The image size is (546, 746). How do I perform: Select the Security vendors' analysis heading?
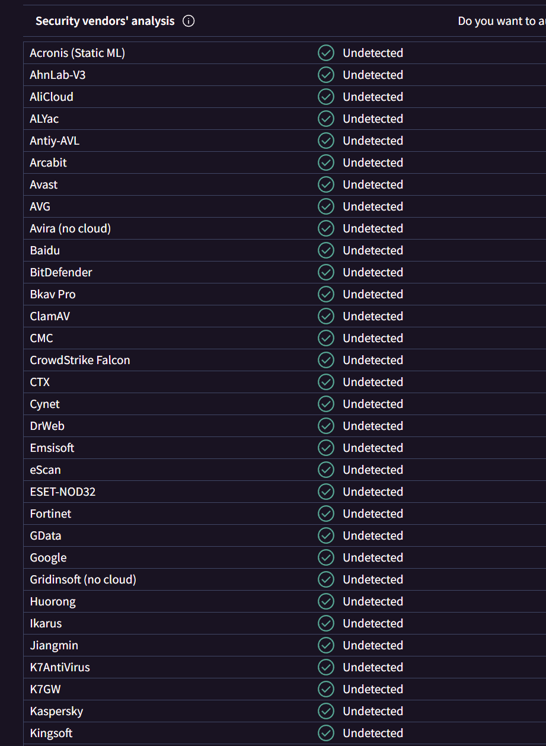tap(105, 21)
